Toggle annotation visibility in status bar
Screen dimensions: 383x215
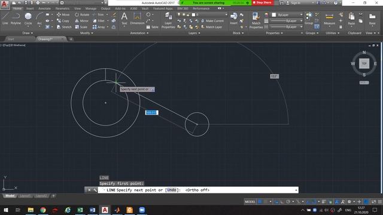(337, 202)
